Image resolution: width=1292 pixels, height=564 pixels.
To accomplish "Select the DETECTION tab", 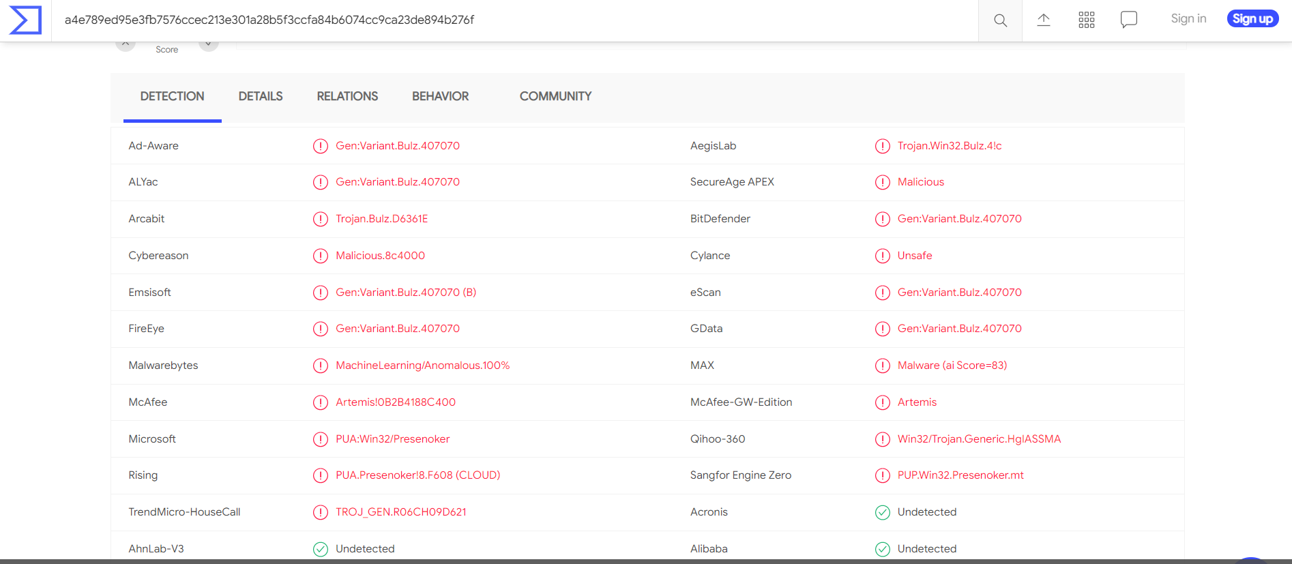I will pyautogui.click(x=172, y=97).
